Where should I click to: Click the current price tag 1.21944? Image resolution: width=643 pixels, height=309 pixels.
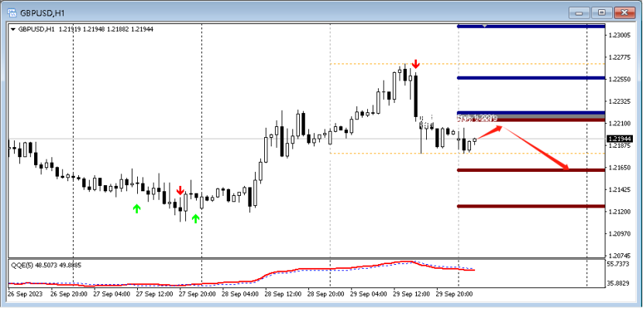(620, 139)
